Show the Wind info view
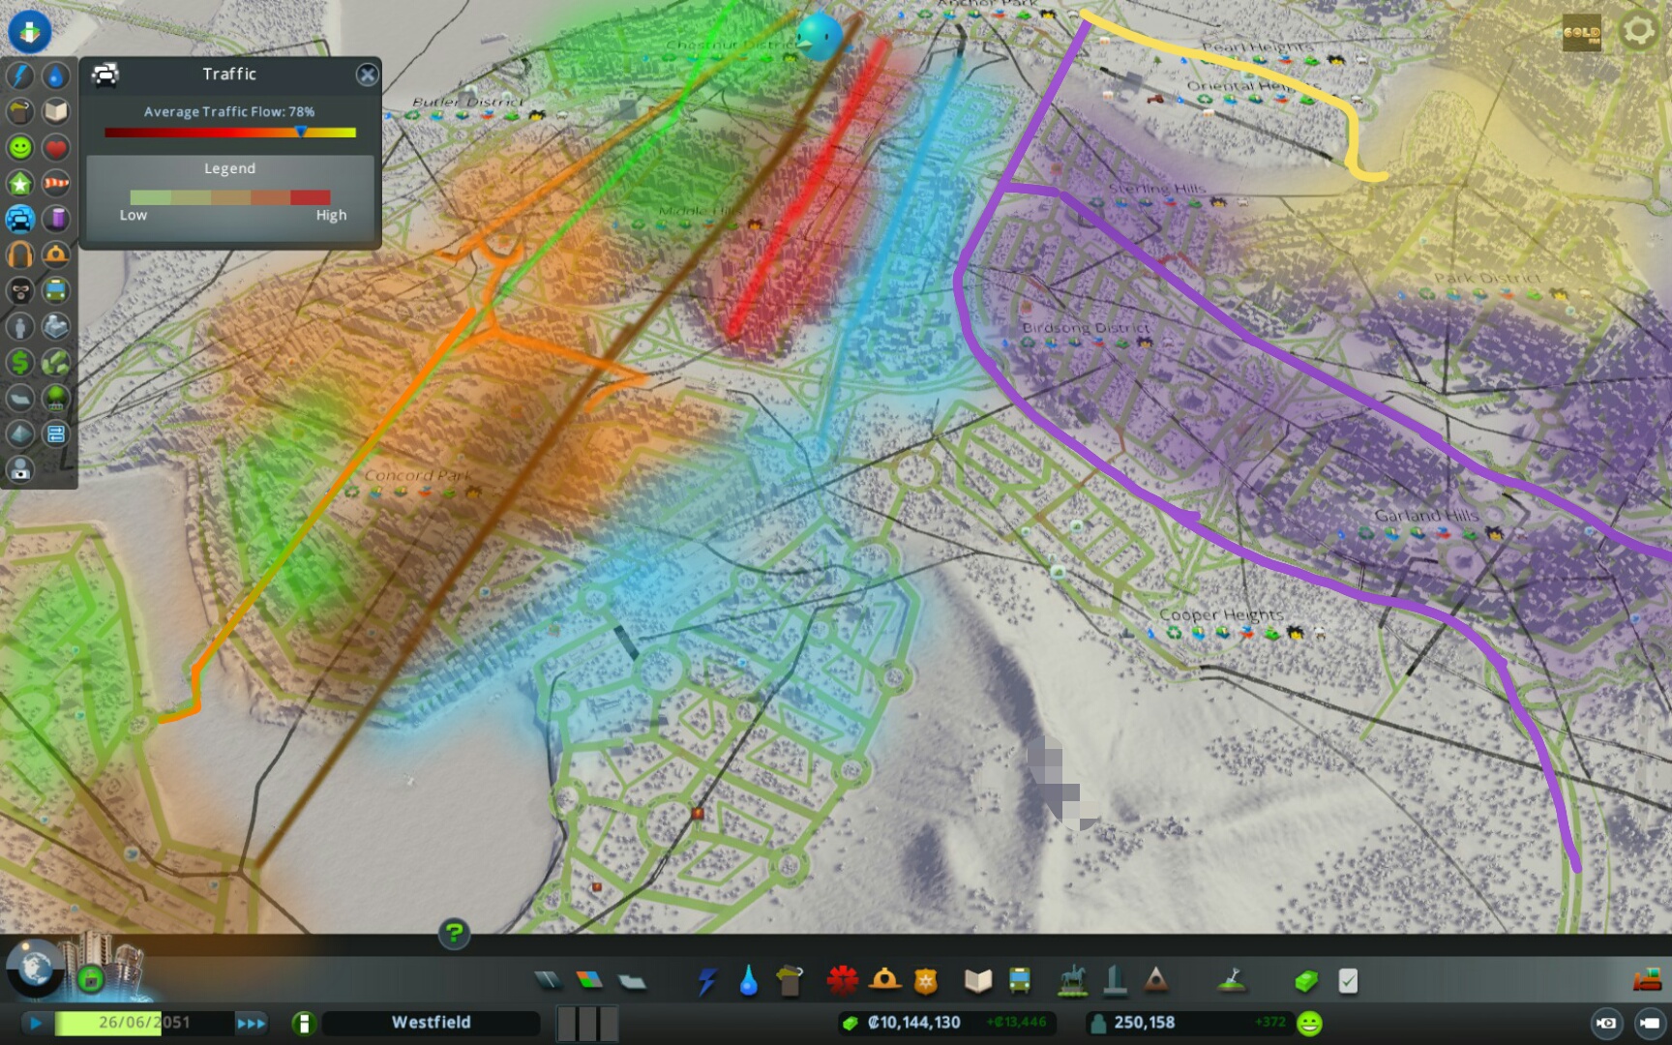 tap(56, 183)
